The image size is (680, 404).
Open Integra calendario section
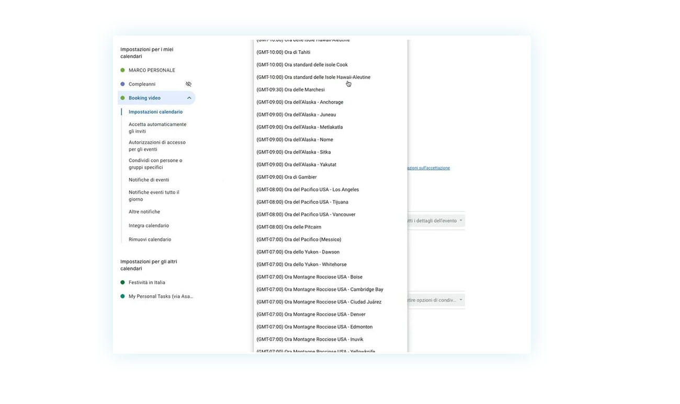(149, 226)
